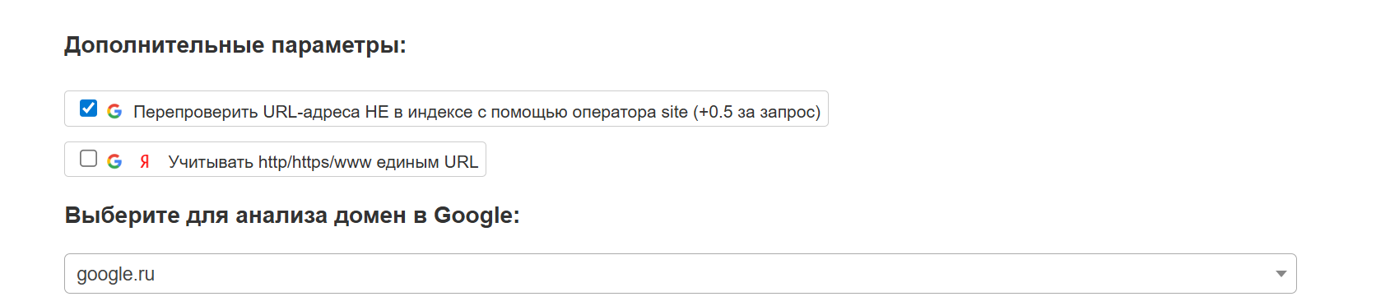Click the Перепроверить URL-адреса НЕ в индексе label
The height and width of the screenshot is (306, 1390).
[x=477, y=112]
